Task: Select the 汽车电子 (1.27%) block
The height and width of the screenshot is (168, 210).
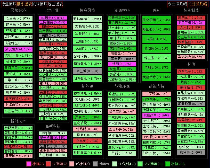Action: click(191, 72)
